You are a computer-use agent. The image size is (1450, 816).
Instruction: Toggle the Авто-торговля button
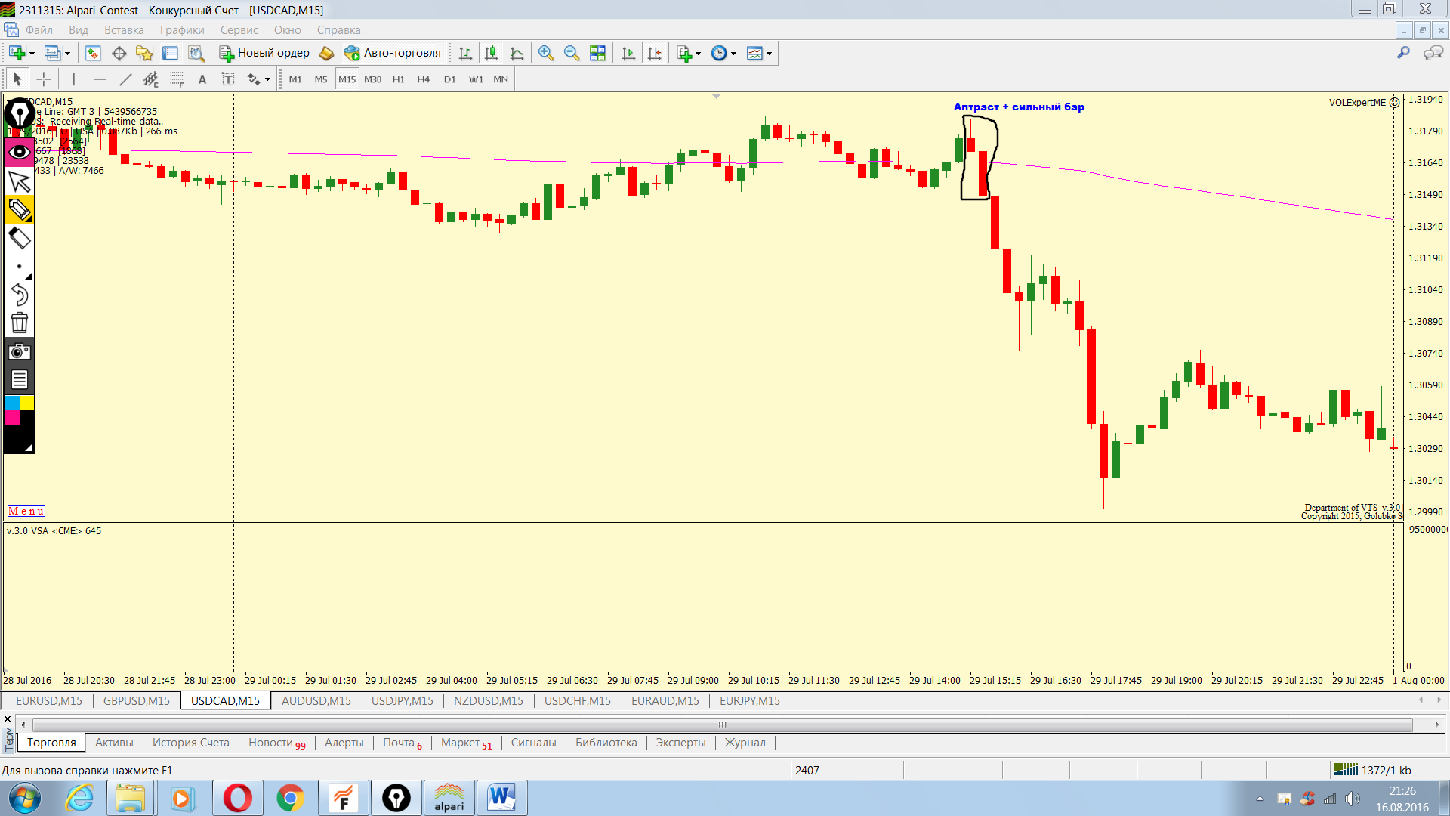tap(393, 53)
